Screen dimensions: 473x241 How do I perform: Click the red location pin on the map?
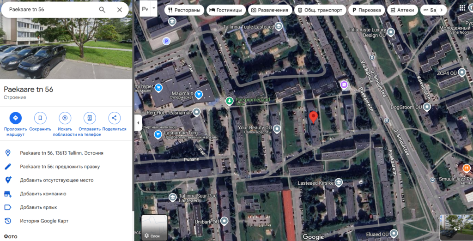click(314, 117)
